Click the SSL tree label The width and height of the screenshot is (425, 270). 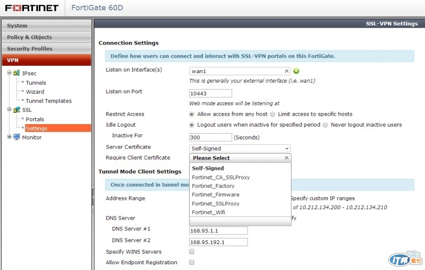click(x=27, y=110)
